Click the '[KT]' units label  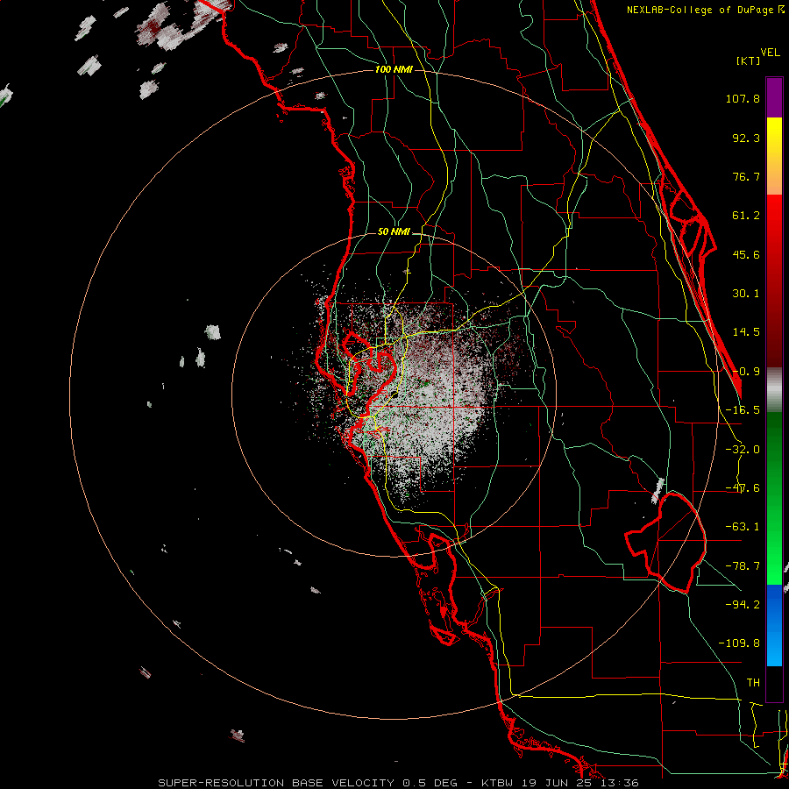[749, 60]
